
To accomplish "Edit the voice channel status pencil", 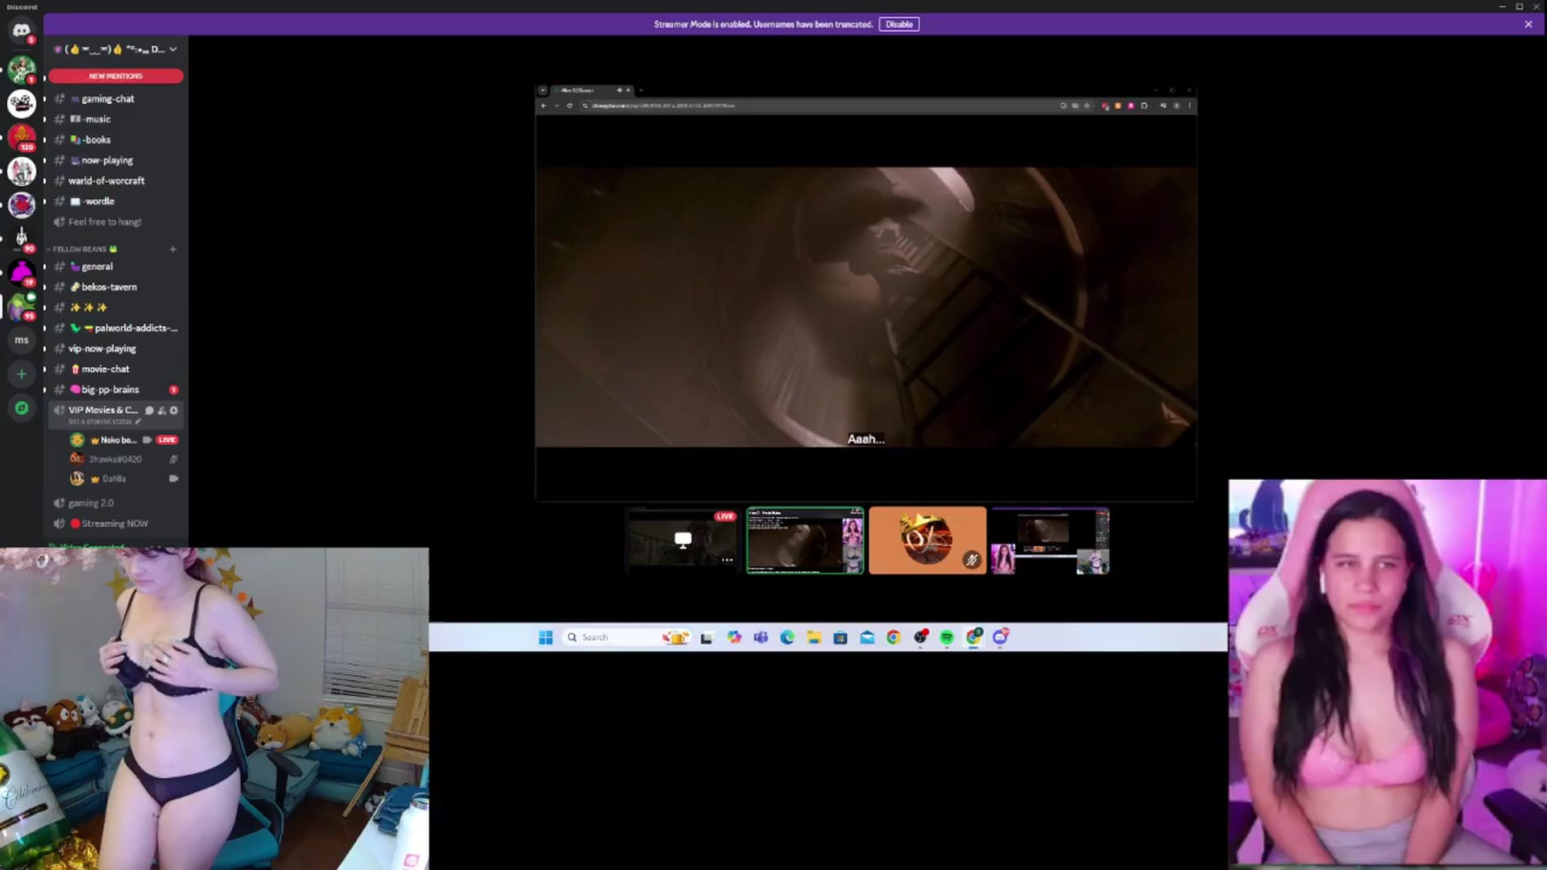I will coord(138,421).
